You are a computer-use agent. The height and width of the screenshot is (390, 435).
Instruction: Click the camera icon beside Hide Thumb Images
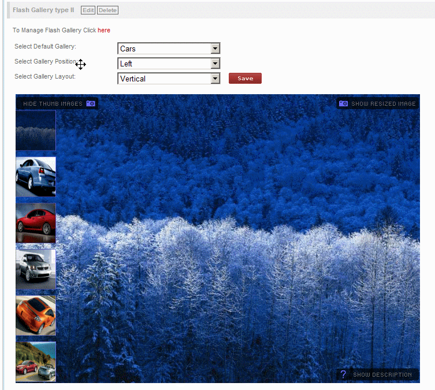tap(91, 103)
